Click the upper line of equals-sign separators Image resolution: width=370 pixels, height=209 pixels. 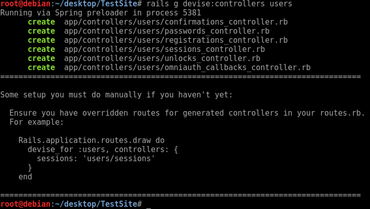(x=180, y=77)
